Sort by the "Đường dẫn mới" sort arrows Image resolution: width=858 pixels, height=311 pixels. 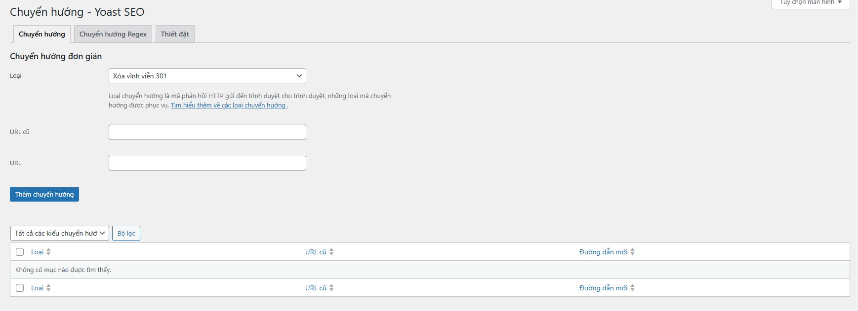[x=633, y=251]
